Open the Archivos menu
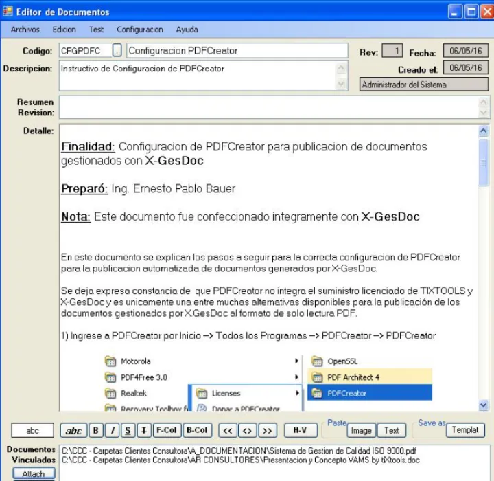494x481 pixels. pos(25,30)
